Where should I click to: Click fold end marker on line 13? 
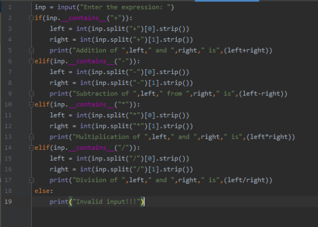point(31,137)
